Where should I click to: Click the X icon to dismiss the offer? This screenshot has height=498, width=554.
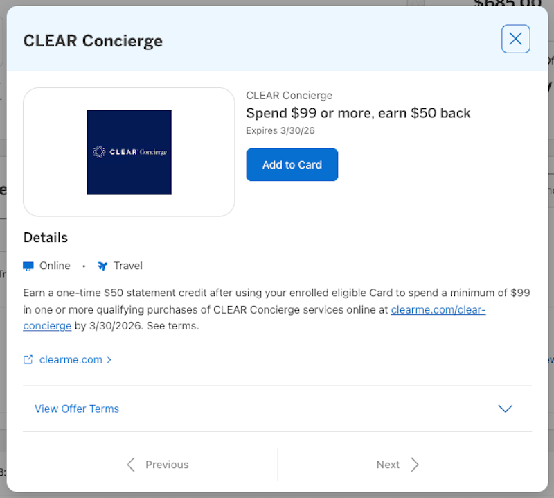coord(515,39)
